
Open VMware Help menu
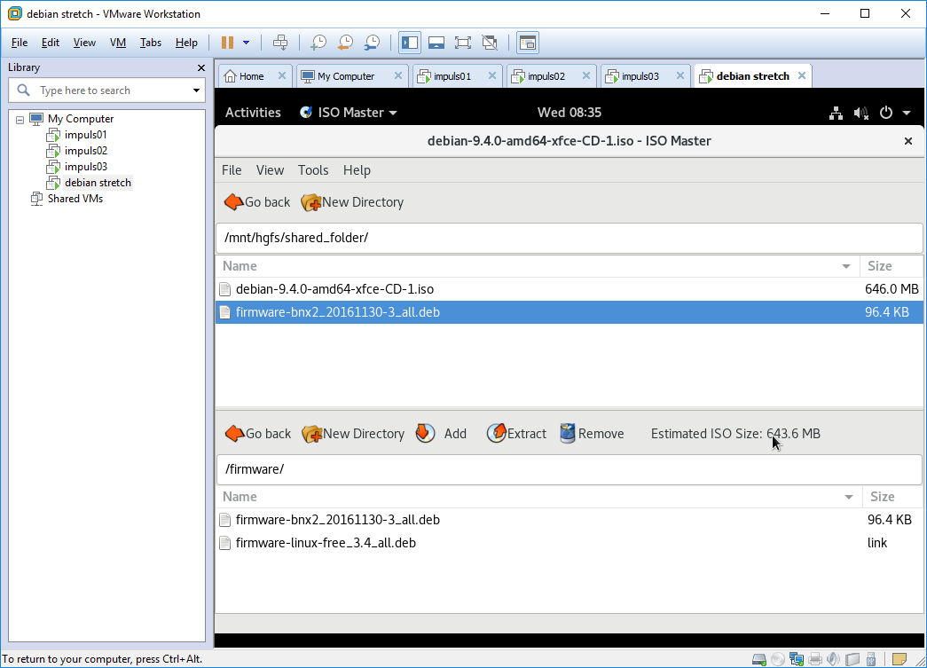pyautogui.click(x=186, y=43)
